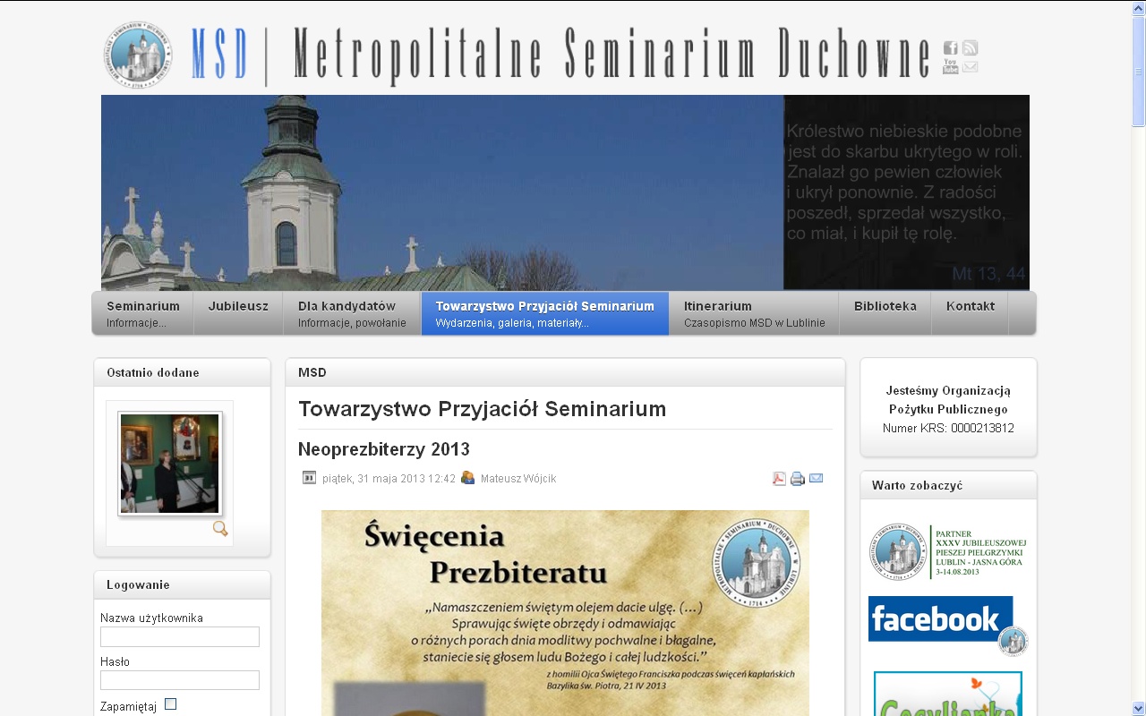1146x716 pixels.
Task: Click the blue facebook banner
Action: [940, 619]
